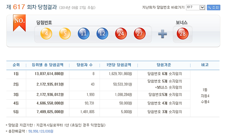
Task: Click winner count 43
Action: pos(93,84)
